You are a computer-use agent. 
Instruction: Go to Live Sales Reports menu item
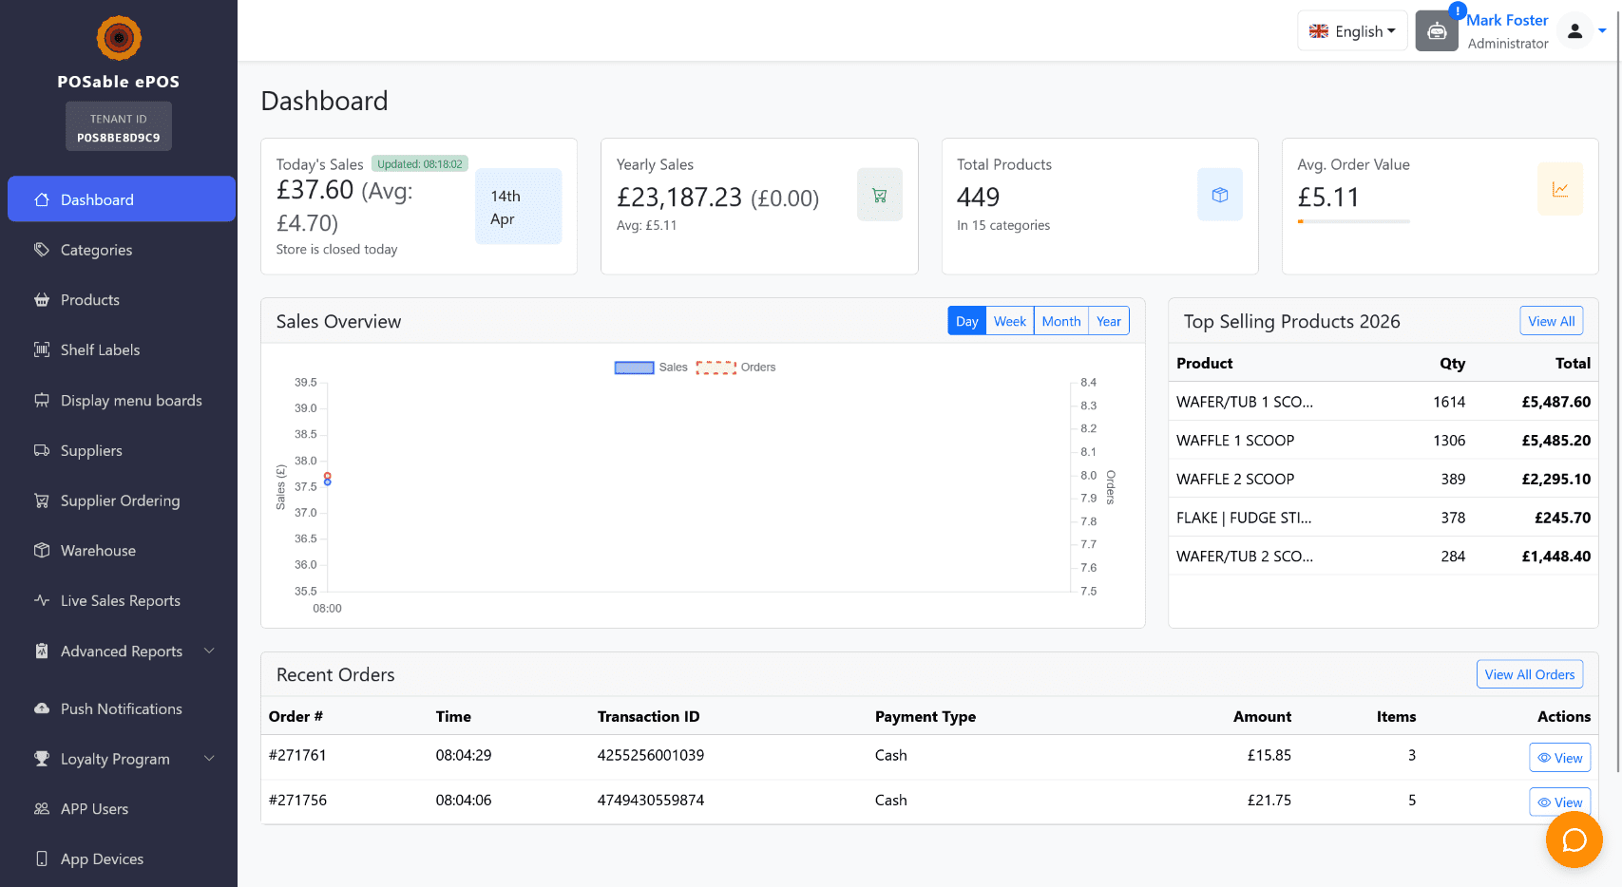pyautogui.click(x=120, y=600)
